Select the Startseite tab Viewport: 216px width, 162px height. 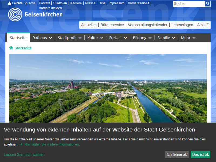pyautogui.click(x=18, y=38)
